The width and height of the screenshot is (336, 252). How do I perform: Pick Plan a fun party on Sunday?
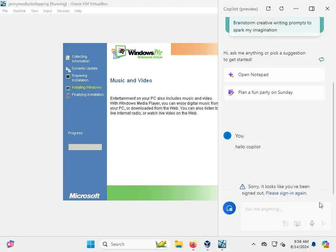coord(274,92)
